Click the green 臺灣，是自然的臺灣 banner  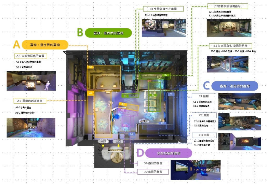[x=108, y=33]
